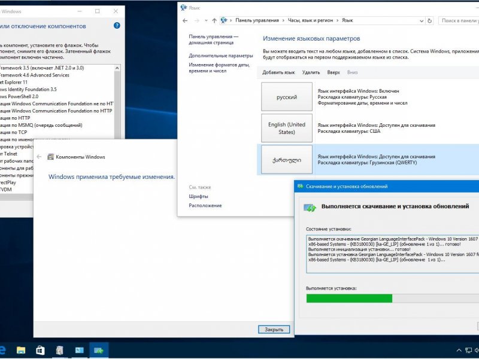Launch the Store from the taskbar
Image resolution: width=479 pixels, height=359 pixels.
40,350
